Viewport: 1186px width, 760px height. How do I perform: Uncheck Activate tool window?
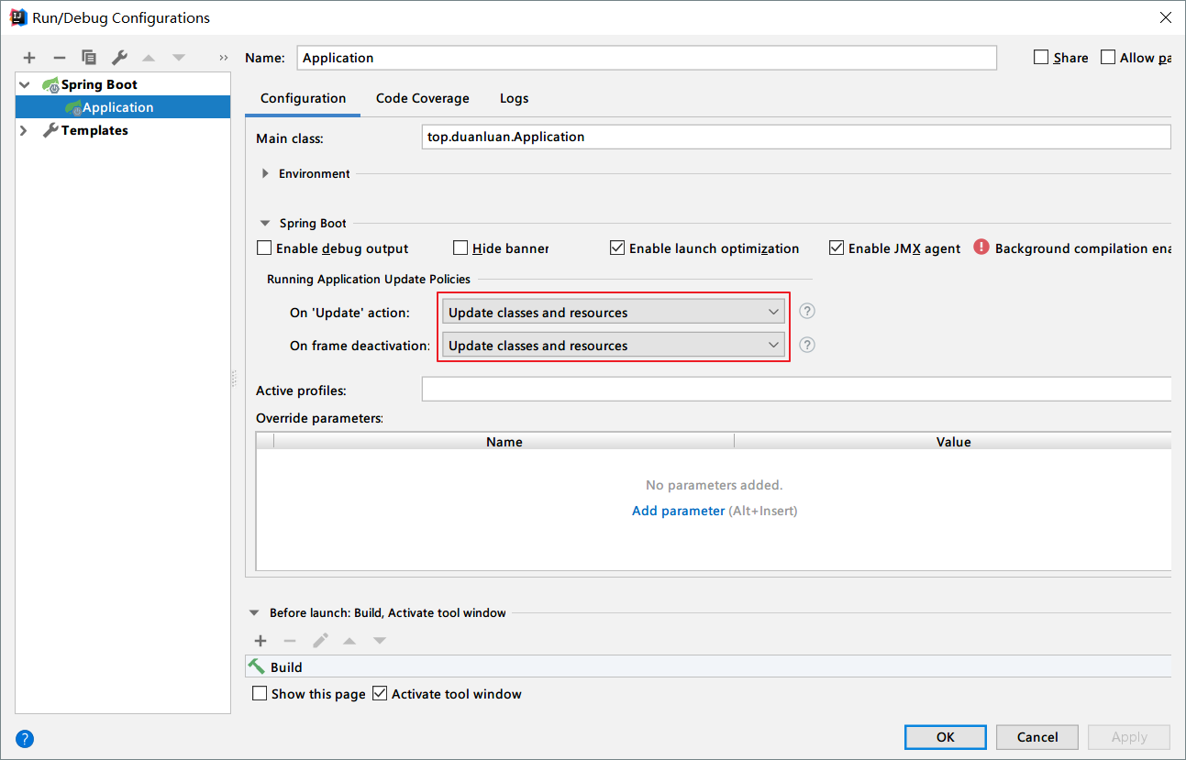[380, 693]
